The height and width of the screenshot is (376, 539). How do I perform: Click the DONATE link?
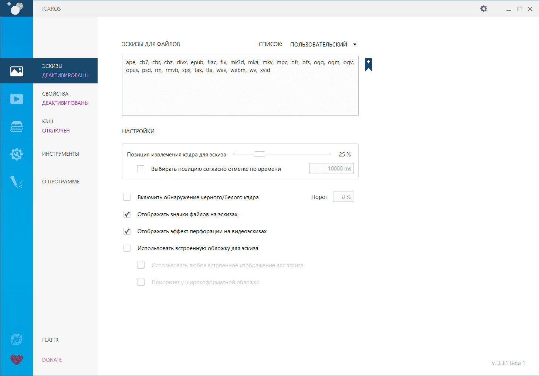coord(52,360)
